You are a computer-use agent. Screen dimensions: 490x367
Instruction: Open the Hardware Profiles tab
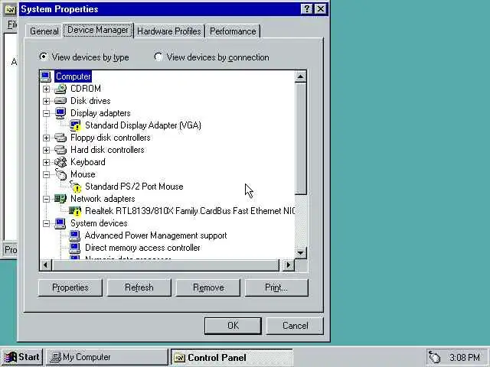click(169, 31)
